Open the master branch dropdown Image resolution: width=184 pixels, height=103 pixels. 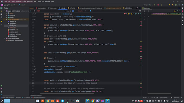click(x=22, y=5)
